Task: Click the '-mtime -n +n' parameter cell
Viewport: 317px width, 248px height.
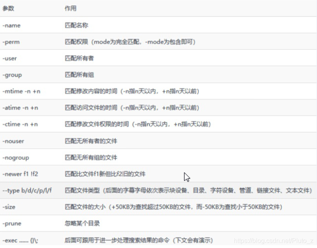Action: (x=22, y=91)
